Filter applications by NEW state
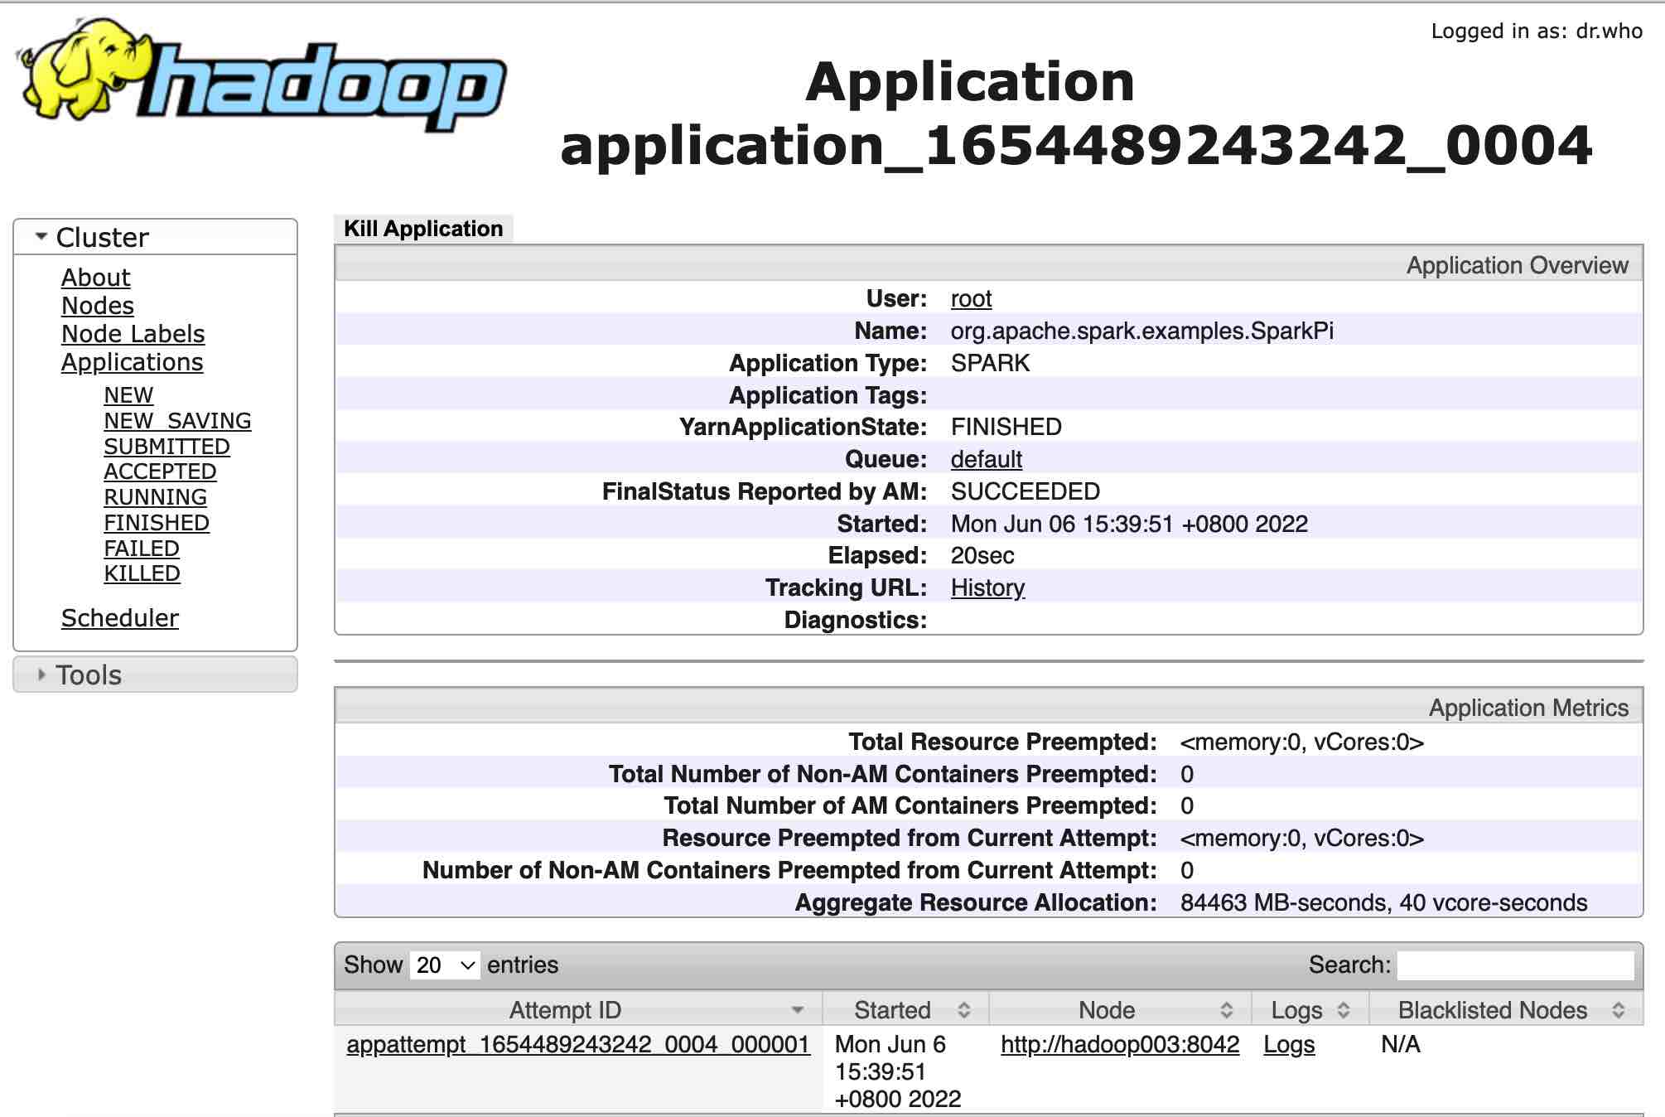Viewport: 1665px width, 1117px height. pos(128,395)
